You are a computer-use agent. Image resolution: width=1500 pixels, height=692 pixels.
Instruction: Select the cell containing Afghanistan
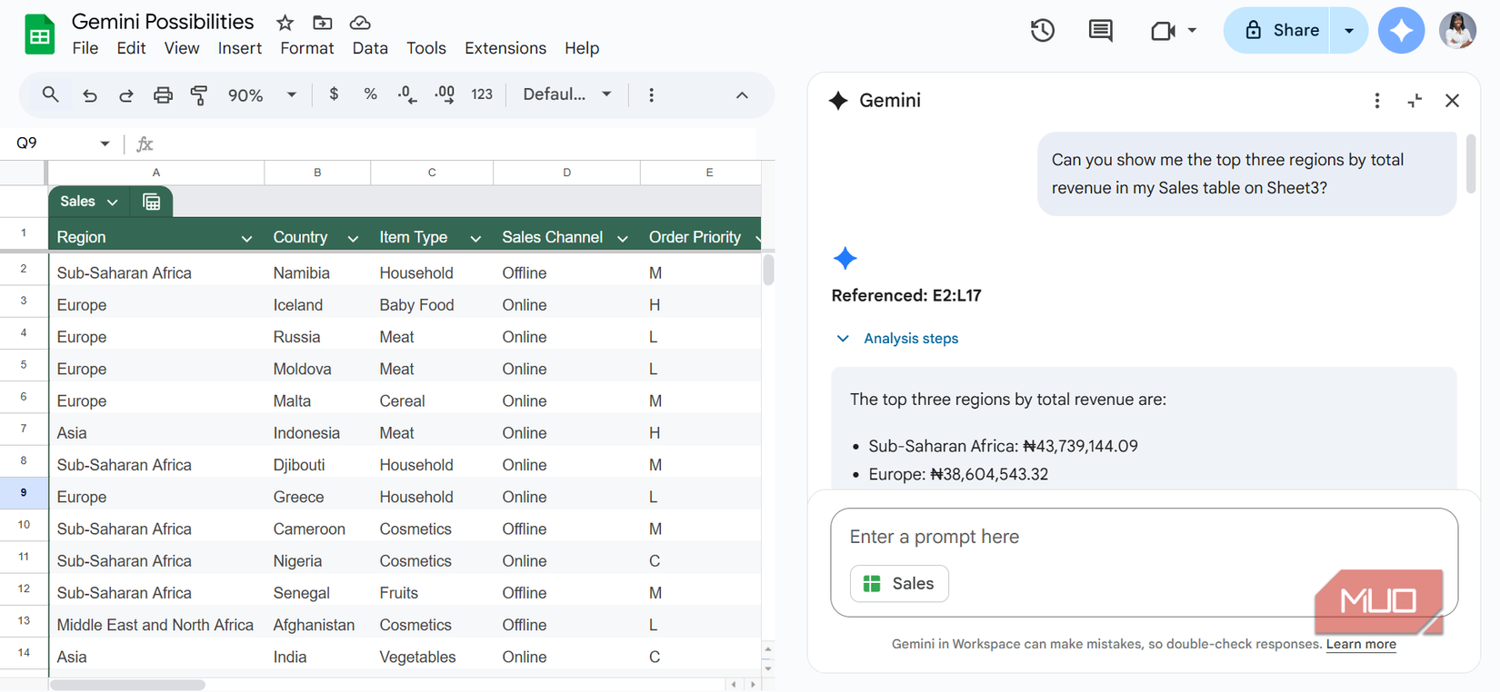(x=317, y=625)
